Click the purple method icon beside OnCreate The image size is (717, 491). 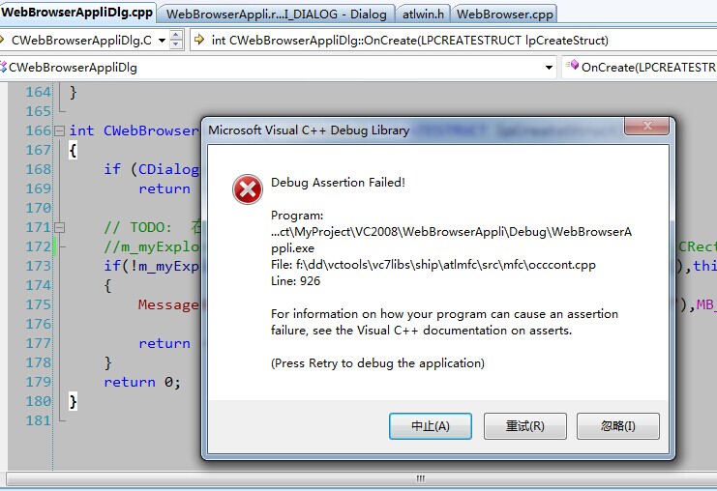(572, 66)
